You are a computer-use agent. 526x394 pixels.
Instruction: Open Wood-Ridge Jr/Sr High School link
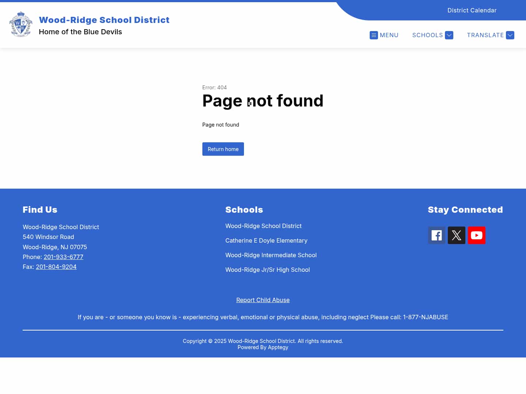point(267,270)
